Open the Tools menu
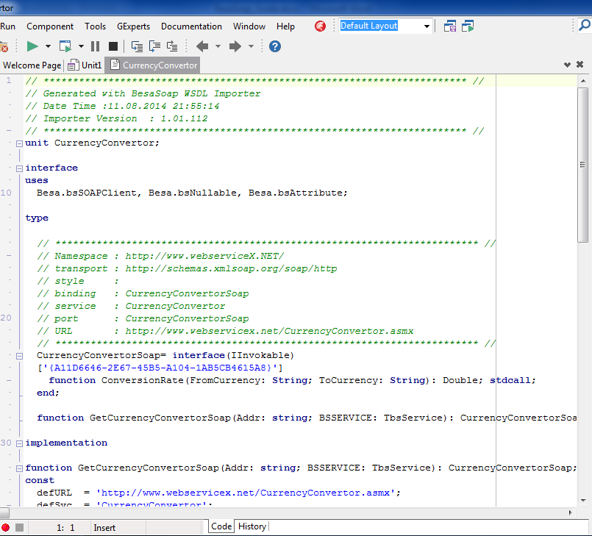Screen dimensions: 592x536 click(95, 26)
